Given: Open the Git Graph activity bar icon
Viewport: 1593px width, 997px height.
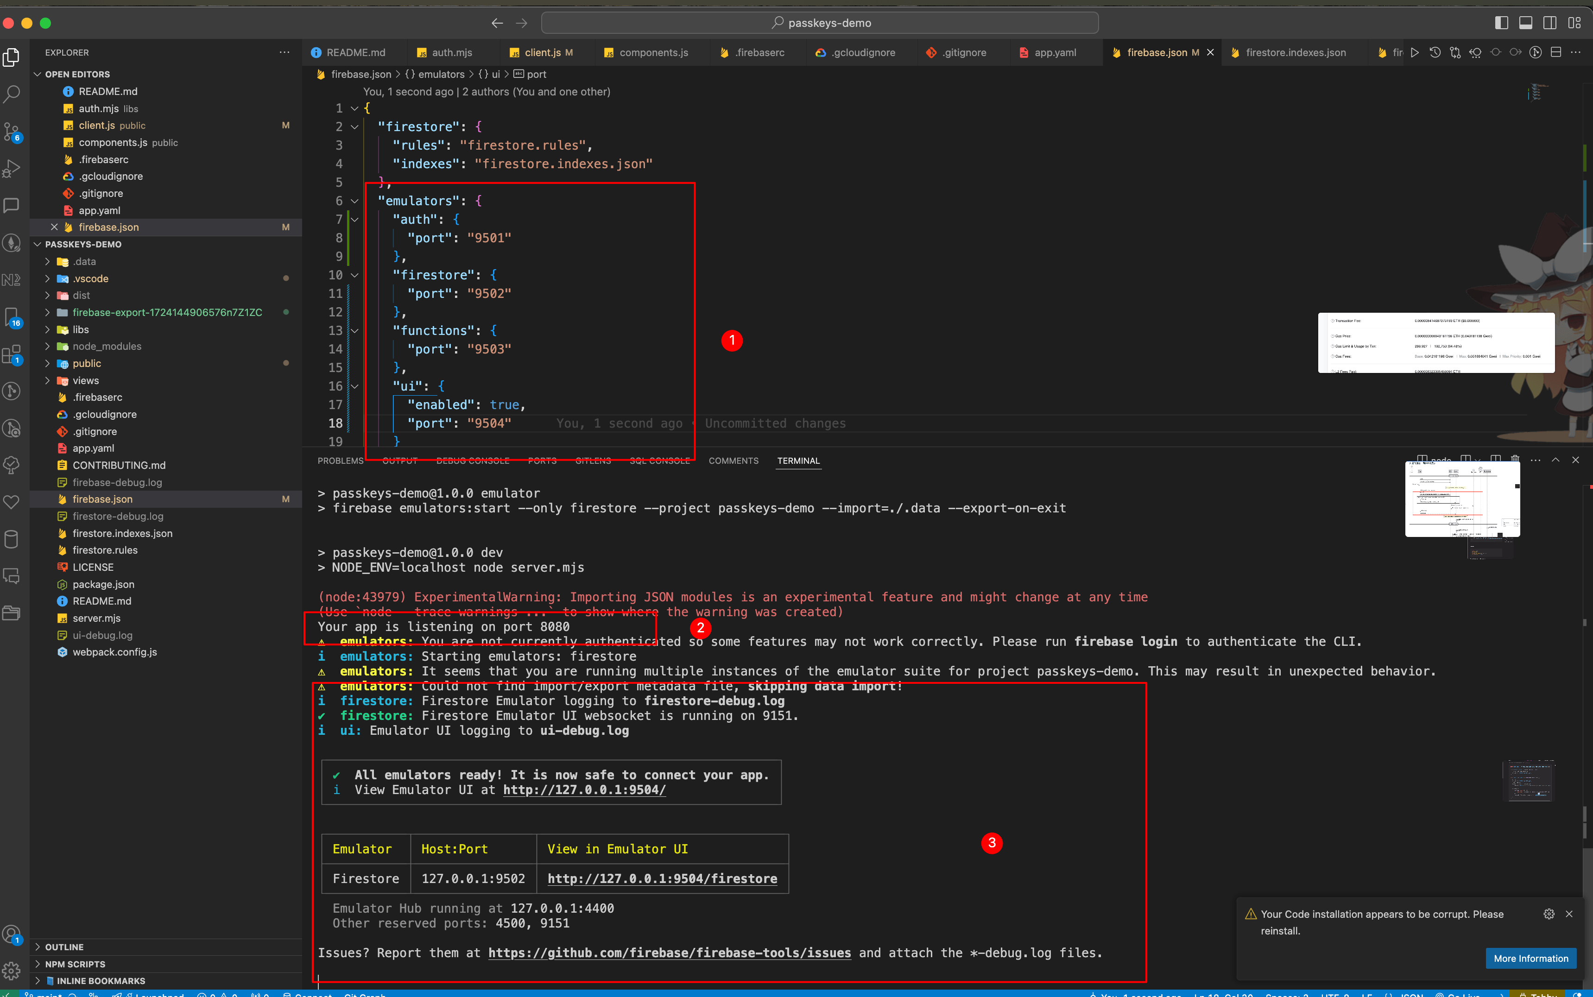Looking at the screenshot, I should 12,391.
